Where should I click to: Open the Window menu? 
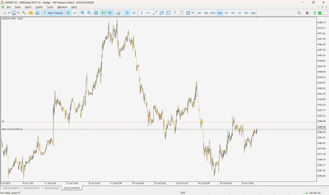tap(62, 7)
